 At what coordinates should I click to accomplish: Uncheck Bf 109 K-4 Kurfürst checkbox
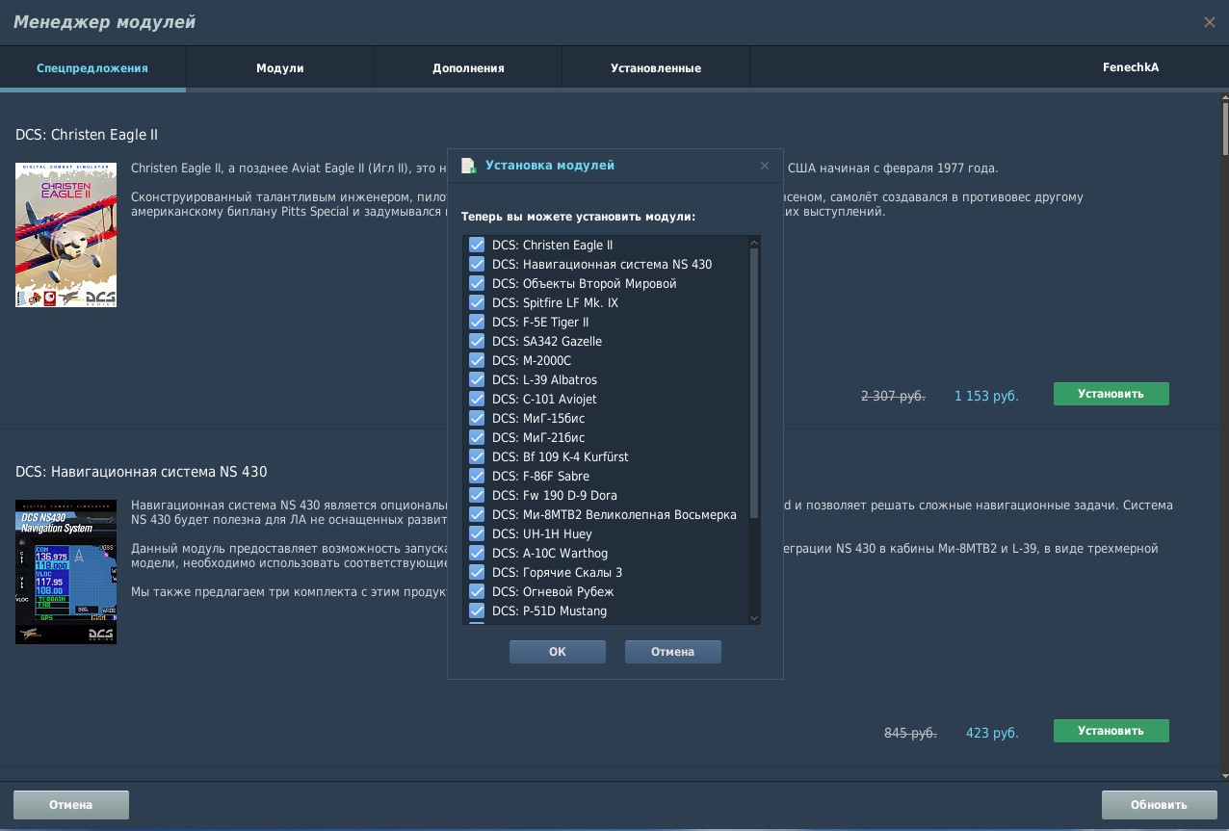(477, 456)
